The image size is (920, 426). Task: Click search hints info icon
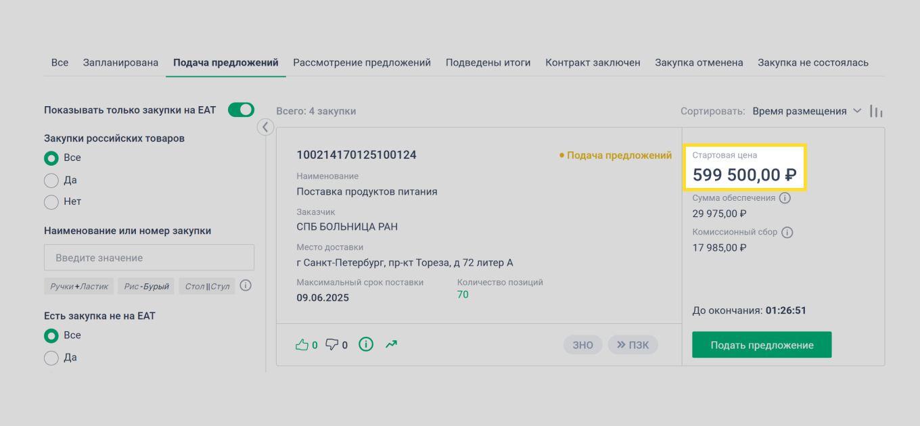246,285
